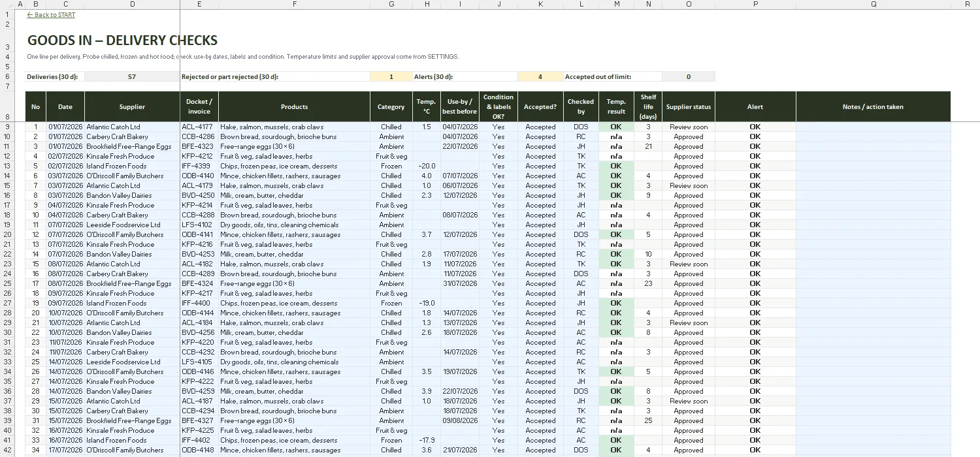Select the Accepted out of limit value 0
The image size is (980, 457).
tap(689, 76)
